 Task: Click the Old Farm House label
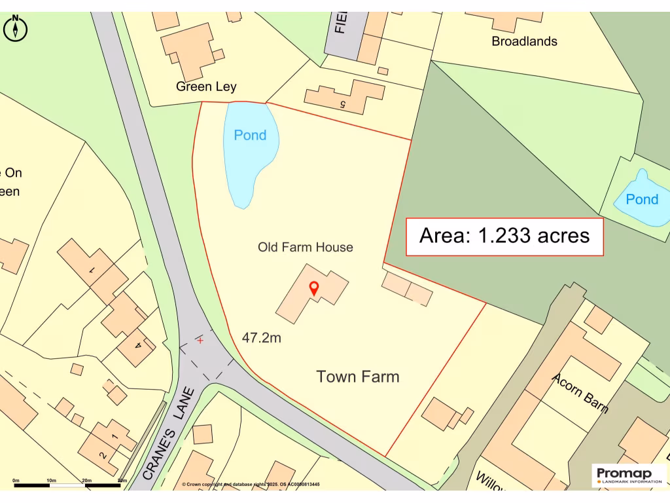(305, 247)
